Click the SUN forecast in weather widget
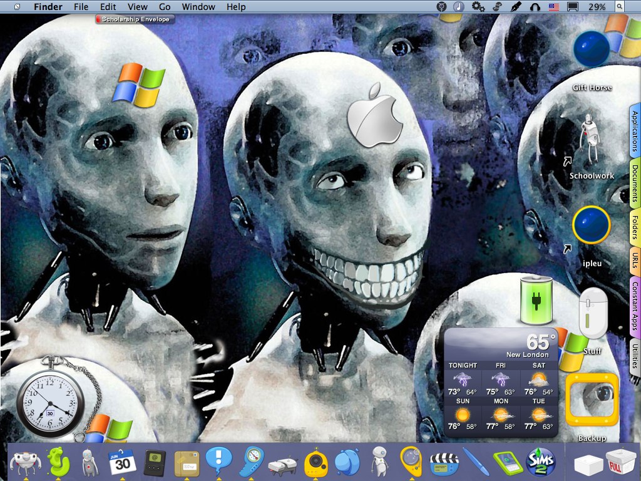The height and width of the screenshot is (481, 641). [463, 414]
